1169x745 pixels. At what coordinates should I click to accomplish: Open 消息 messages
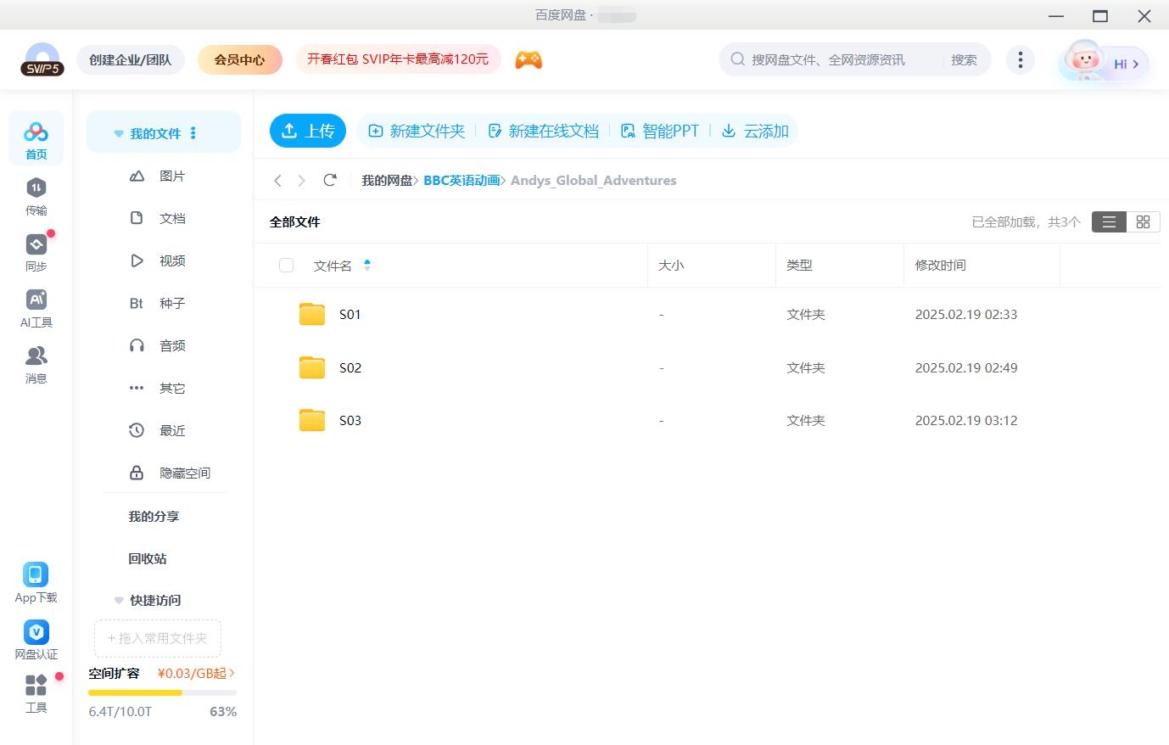tap(36, 364)
